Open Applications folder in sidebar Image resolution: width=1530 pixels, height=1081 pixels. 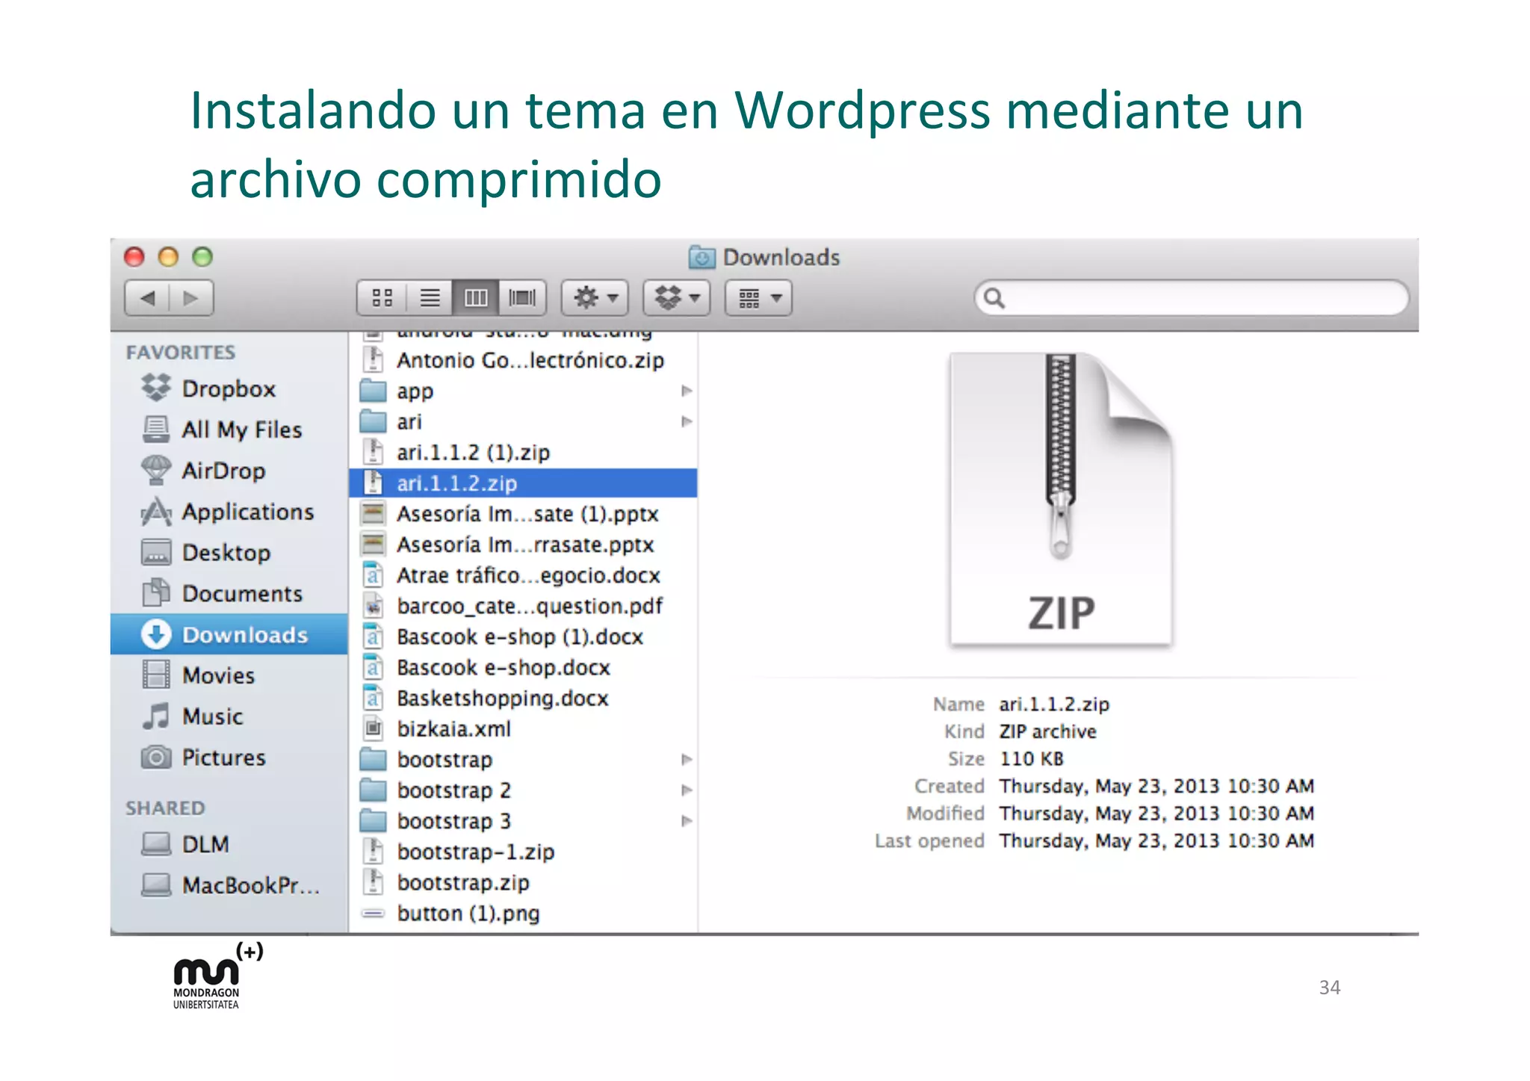coord(229,512)
